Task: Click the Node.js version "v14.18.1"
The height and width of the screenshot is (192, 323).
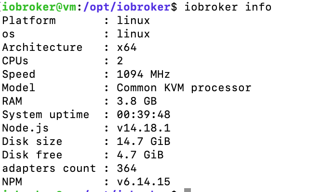Action: 143,128
